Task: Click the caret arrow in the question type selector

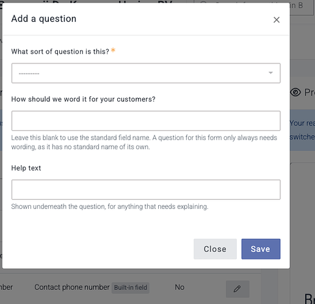Action: [x=270, y=72]
